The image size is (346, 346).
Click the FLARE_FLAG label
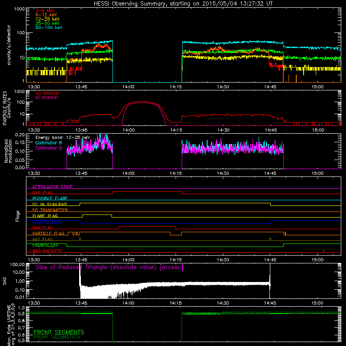pos(45,216)
